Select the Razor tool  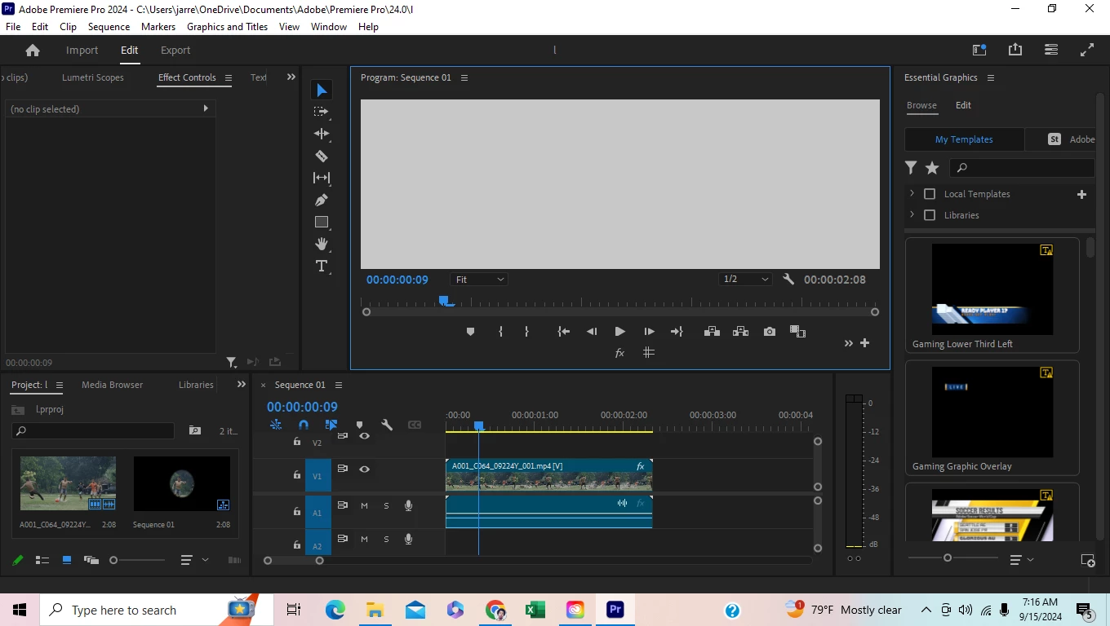[322, 156]
